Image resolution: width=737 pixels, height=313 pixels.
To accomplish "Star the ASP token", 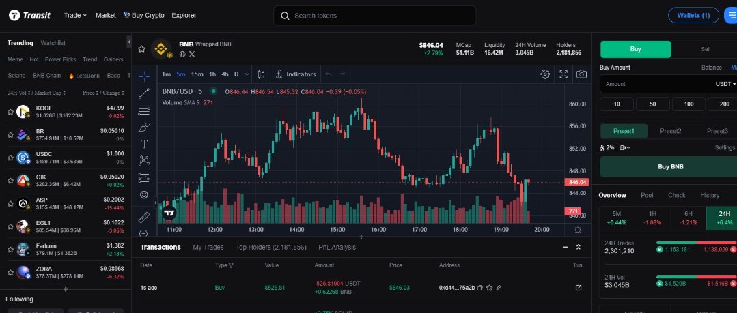I will (x=10, y=204).
